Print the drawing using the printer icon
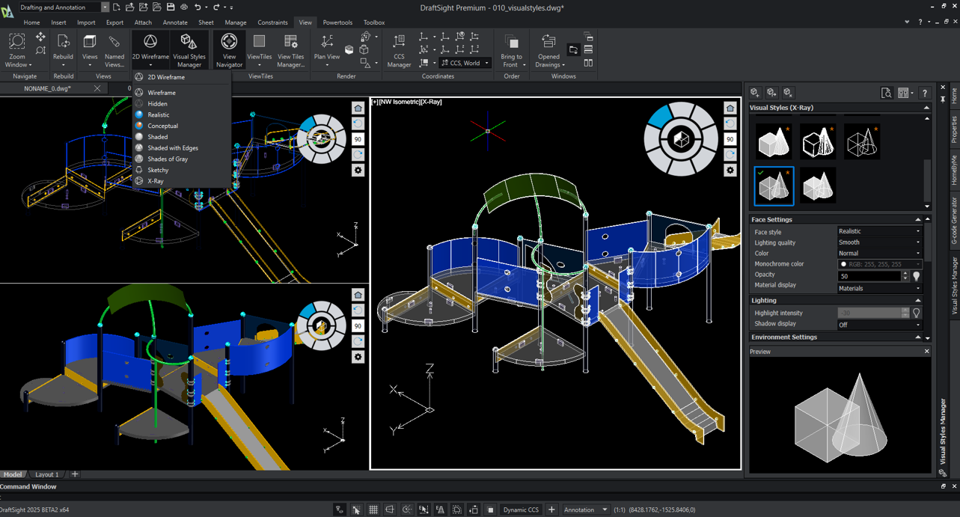The image size is (960, 517). (x=184, y=7)
